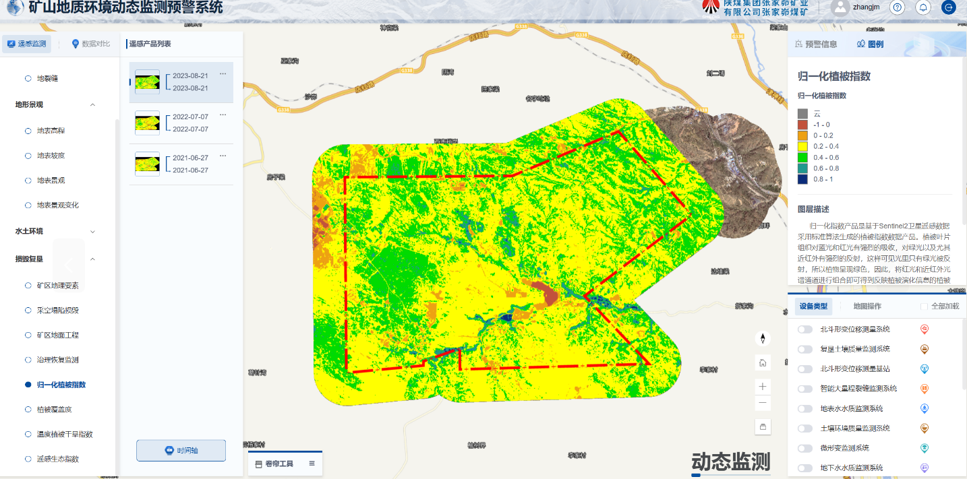Click the 时间轴 button
The height and width of the screenshot is (479, 967).
181,451
